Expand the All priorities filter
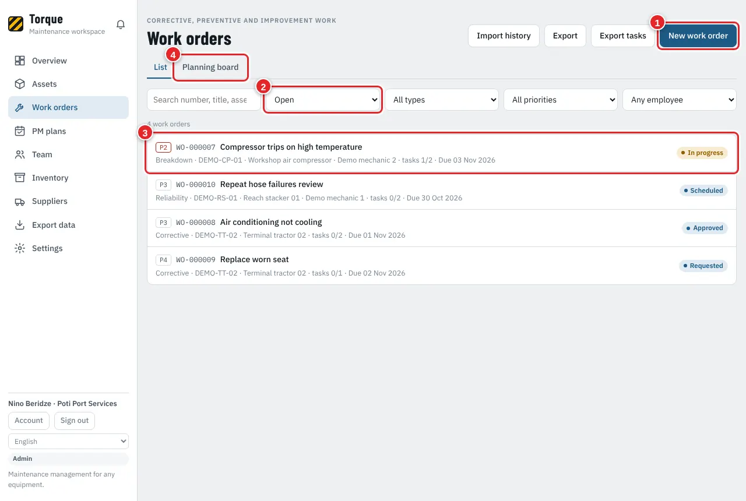Viewport: 746px width, 501px height. pyautogui.click(x=561, y=100)
